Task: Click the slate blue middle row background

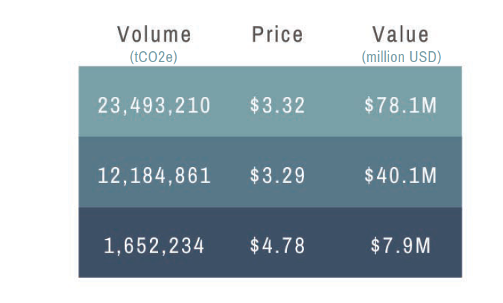Action: (334, 151)
